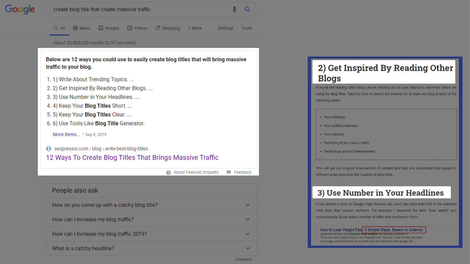Expand 'How can I increase my blog traffic?'
The image size is (470, 264).
click(152, 219)
